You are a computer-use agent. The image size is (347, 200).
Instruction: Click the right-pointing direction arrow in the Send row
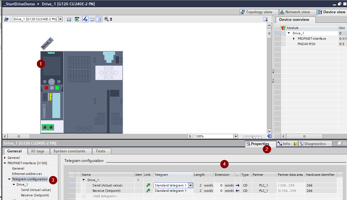238,185
